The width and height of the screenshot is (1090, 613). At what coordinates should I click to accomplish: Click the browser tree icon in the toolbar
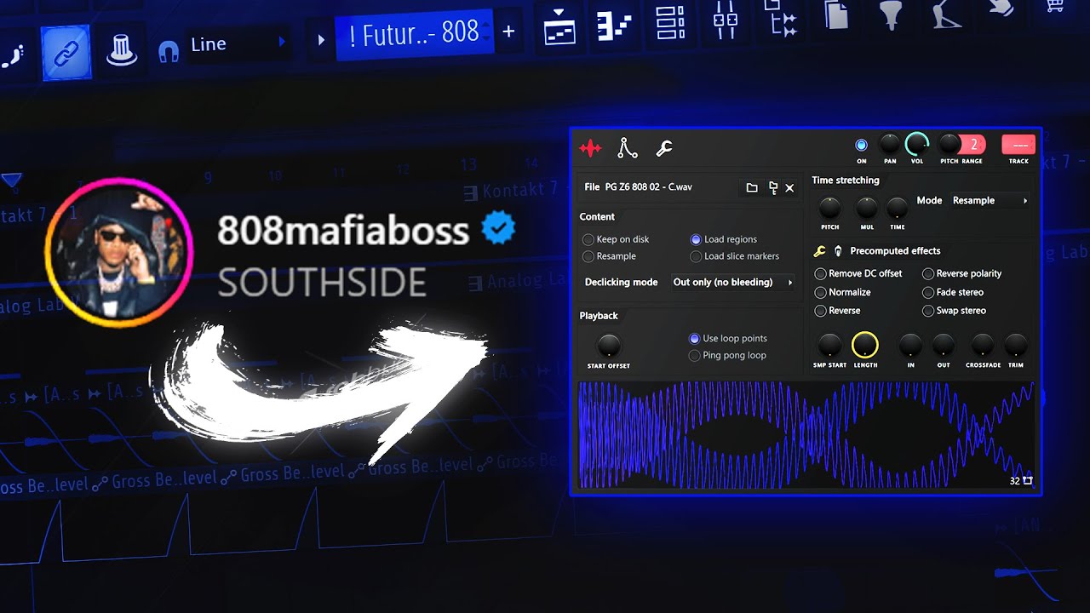tap(782, 17)
